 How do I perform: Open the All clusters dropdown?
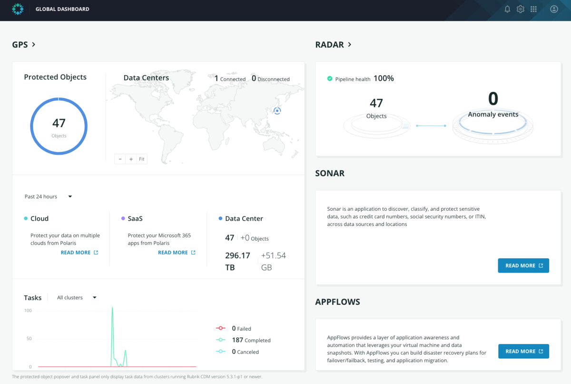coord(77,297)
